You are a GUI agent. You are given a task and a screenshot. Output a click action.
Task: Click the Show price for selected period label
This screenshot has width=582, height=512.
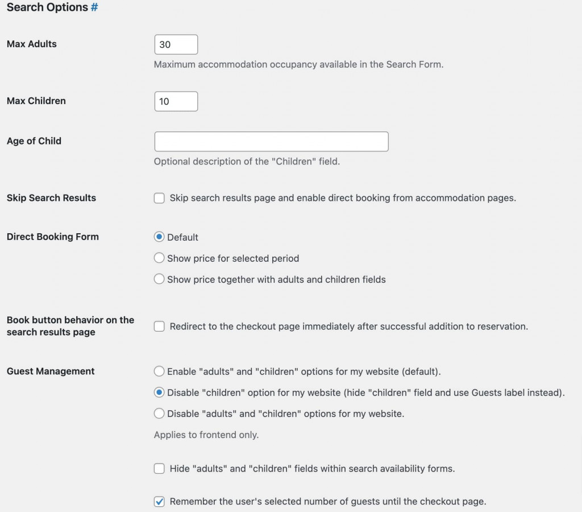point(232,258)
